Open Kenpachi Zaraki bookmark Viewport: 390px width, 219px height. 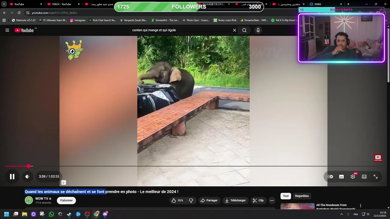click(133, 20)
